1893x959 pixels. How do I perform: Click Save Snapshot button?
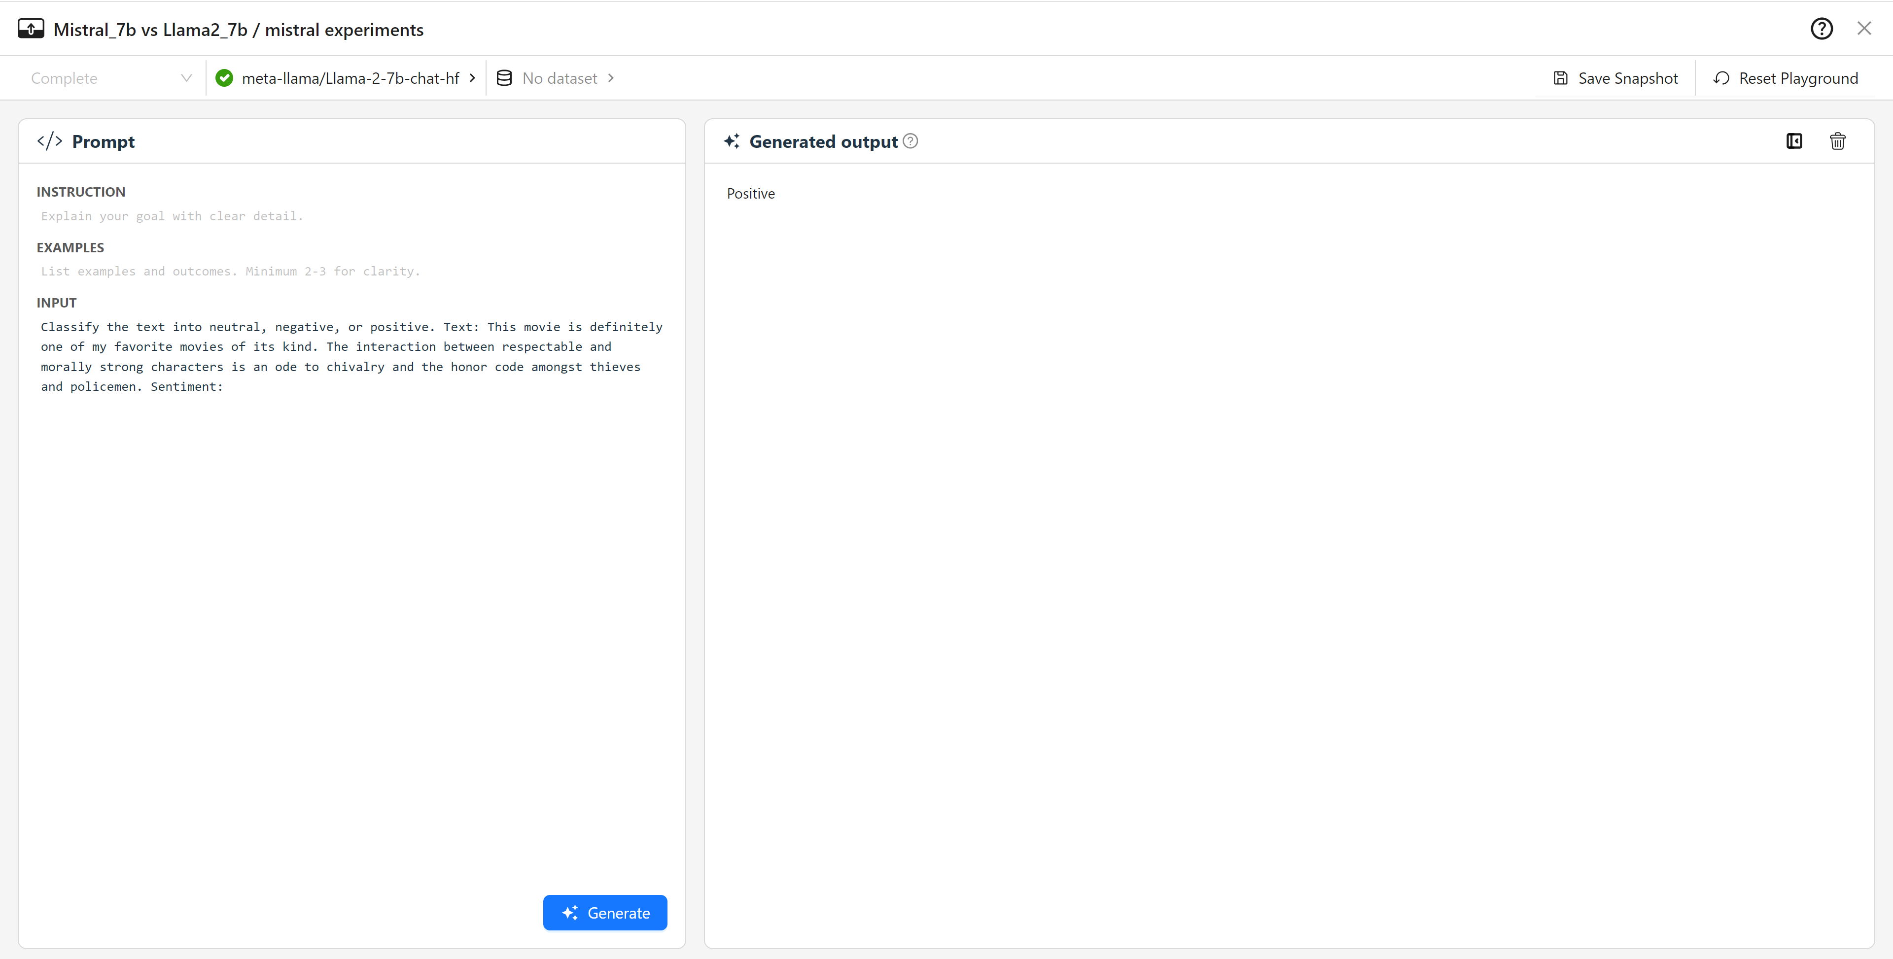tap(1615, 78)
